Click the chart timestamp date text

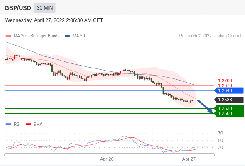pos(54,20)
